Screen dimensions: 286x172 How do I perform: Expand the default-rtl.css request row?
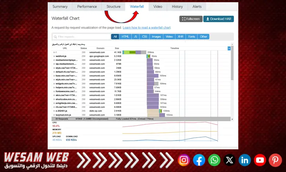[x=54, y=72]
